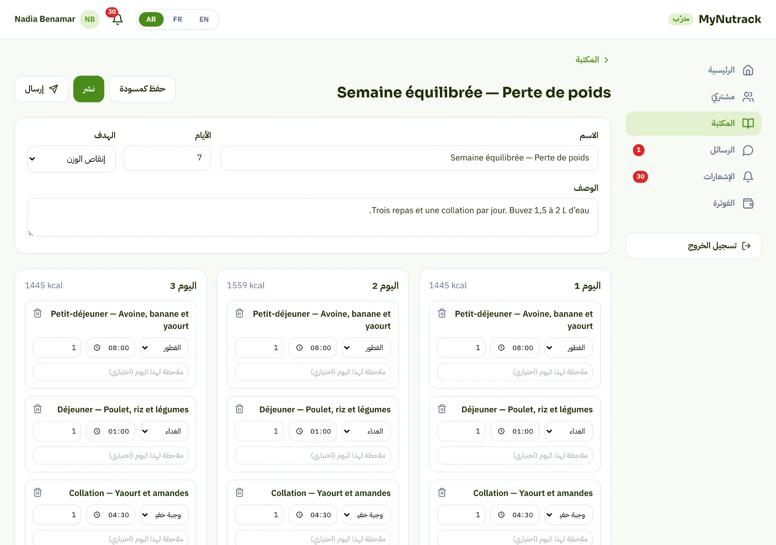Delete Day 1 Collation meal
The height and width of the screenshot is (545, 776).
(x=442, y=493)
